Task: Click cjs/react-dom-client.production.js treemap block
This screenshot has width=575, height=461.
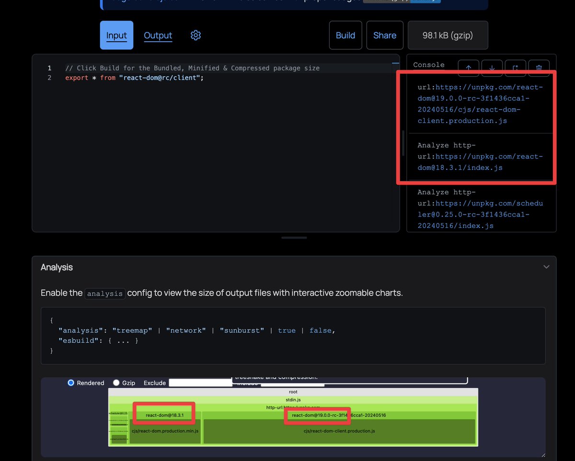Action: coord(339,431)
